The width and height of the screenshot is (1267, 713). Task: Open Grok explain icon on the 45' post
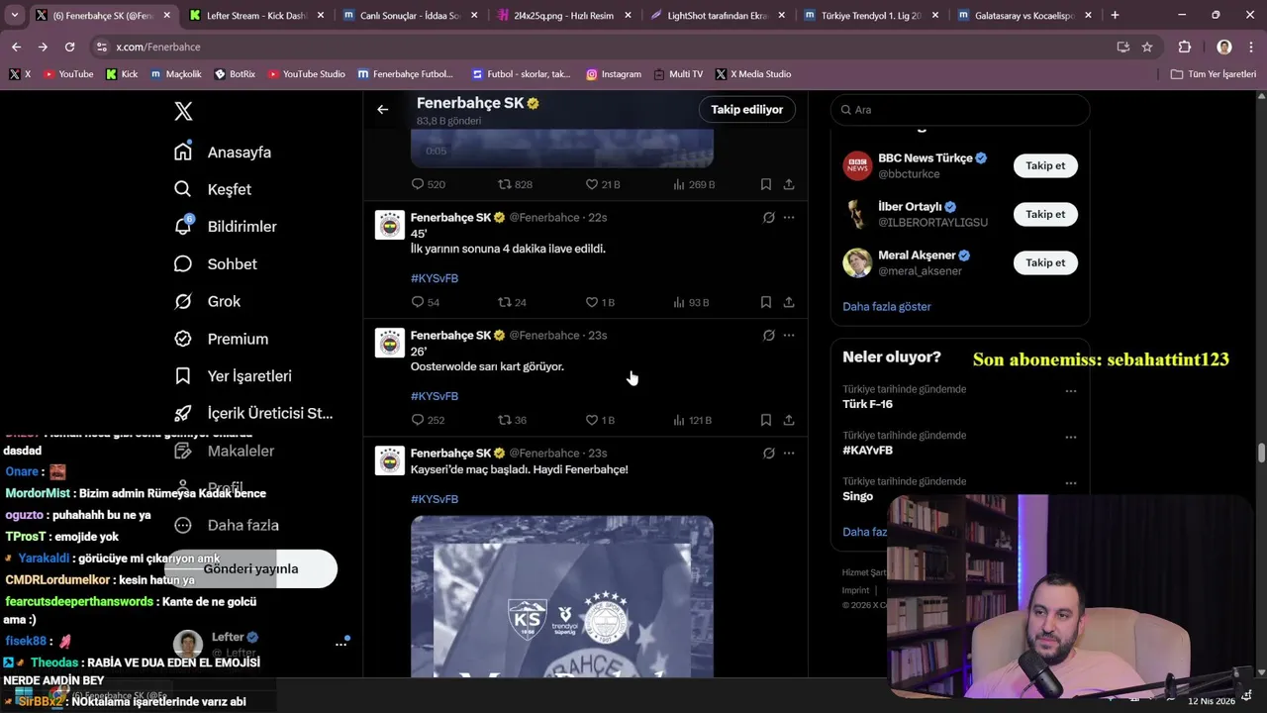(x=768, y=218)
